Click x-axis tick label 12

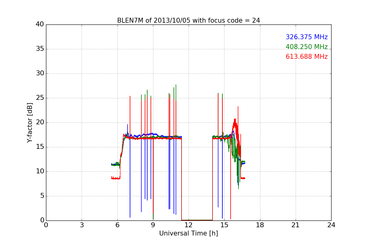189,225
